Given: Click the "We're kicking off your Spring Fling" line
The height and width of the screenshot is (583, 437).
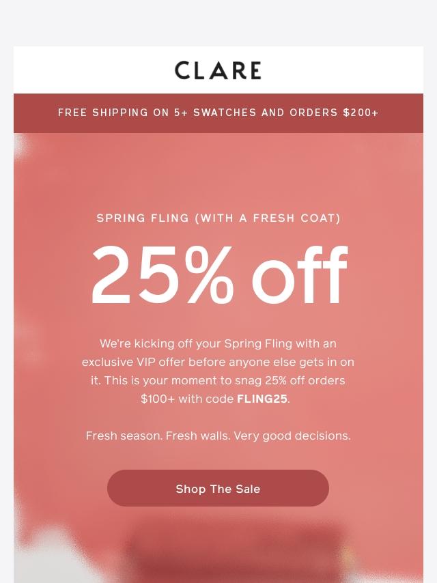Looking at the screenshot, I should (218, 343).
